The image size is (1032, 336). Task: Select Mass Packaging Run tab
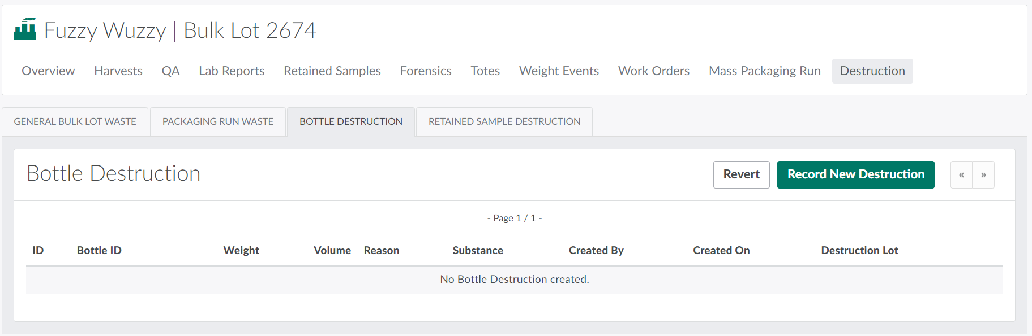pos(765,71)
